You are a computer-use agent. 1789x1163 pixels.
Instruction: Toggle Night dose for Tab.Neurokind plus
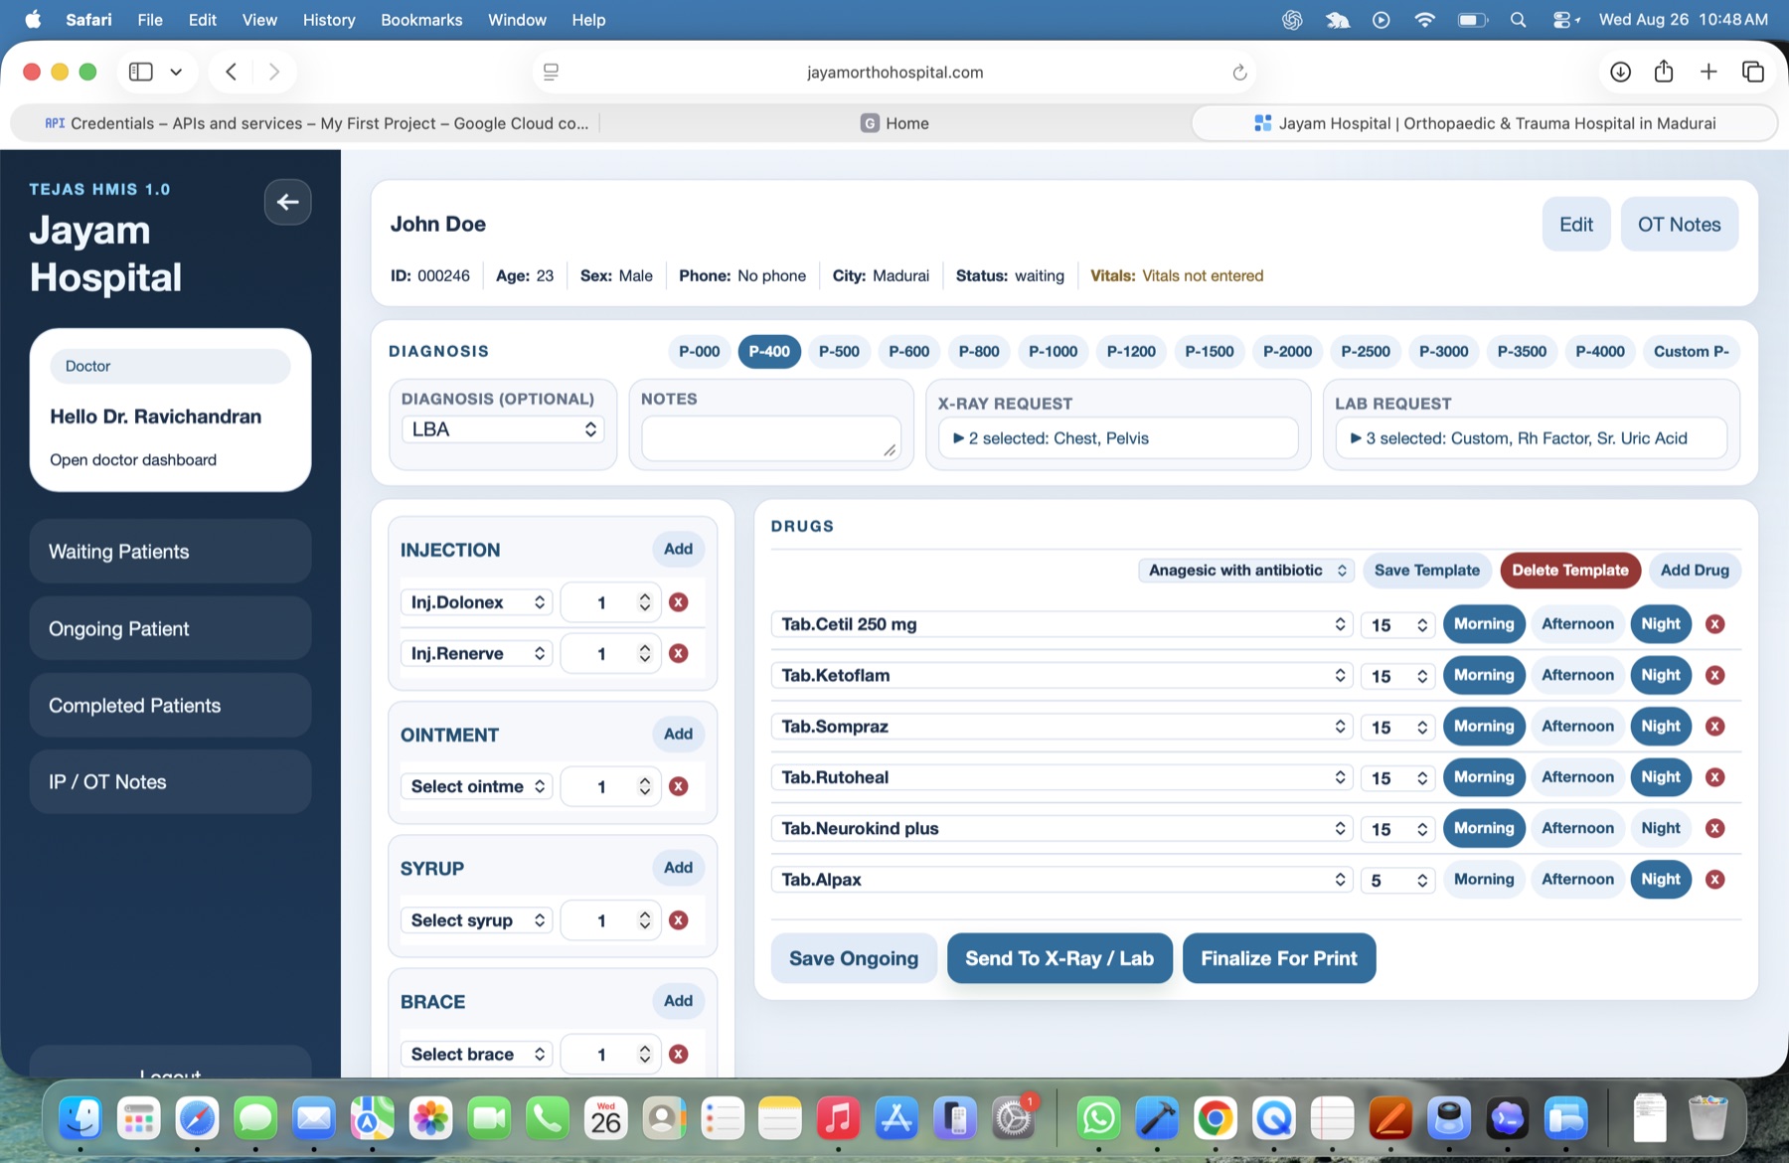click(1661, 828)
